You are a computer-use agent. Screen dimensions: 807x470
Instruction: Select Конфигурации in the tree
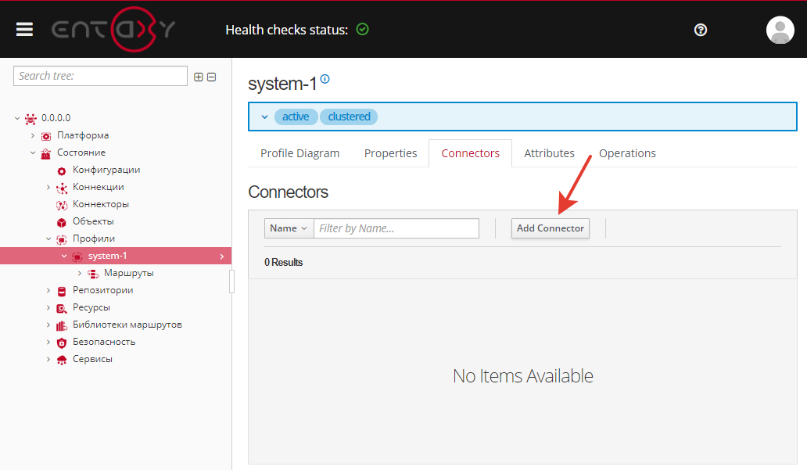106,170
